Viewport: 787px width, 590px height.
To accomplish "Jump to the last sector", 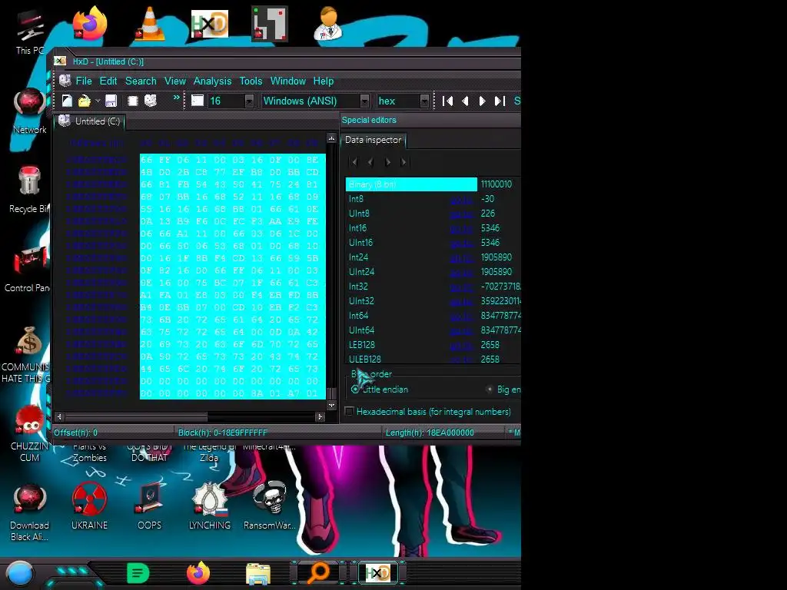I will click(500, 101).
